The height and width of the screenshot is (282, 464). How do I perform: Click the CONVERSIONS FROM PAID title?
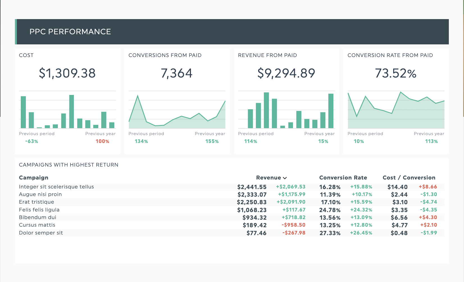coord(165,55)
